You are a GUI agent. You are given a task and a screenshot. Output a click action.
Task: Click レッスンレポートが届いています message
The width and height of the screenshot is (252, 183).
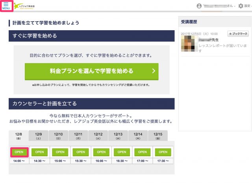tap(222, 48)
